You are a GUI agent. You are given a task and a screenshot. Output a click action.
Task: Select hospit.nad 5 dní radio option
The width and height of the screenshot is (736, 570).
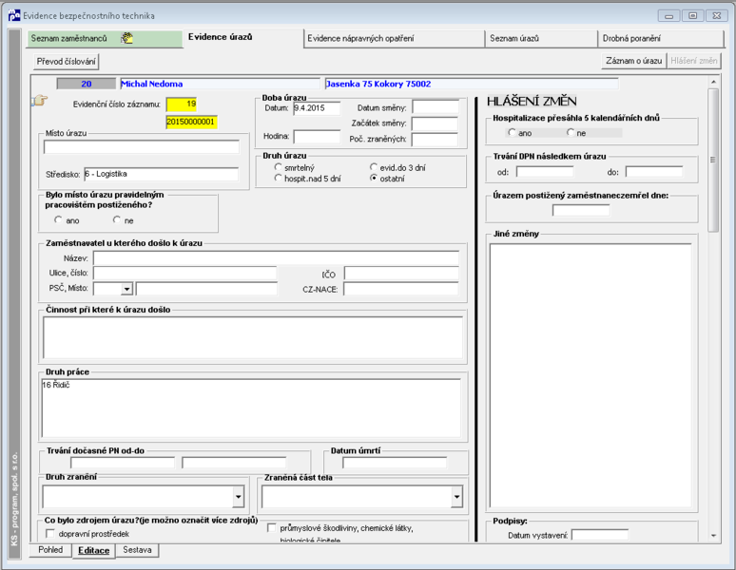click(x=279, y=179)
